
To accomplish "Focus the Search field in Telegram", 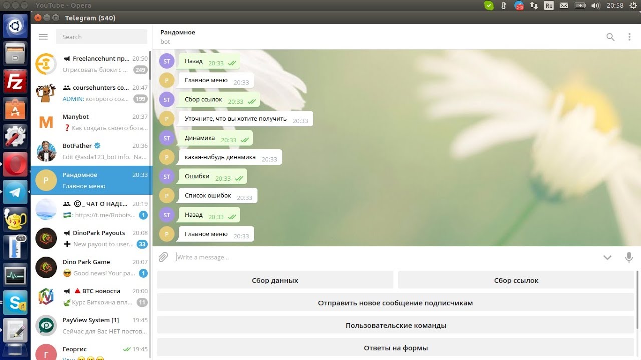I will tap(102, 37).
